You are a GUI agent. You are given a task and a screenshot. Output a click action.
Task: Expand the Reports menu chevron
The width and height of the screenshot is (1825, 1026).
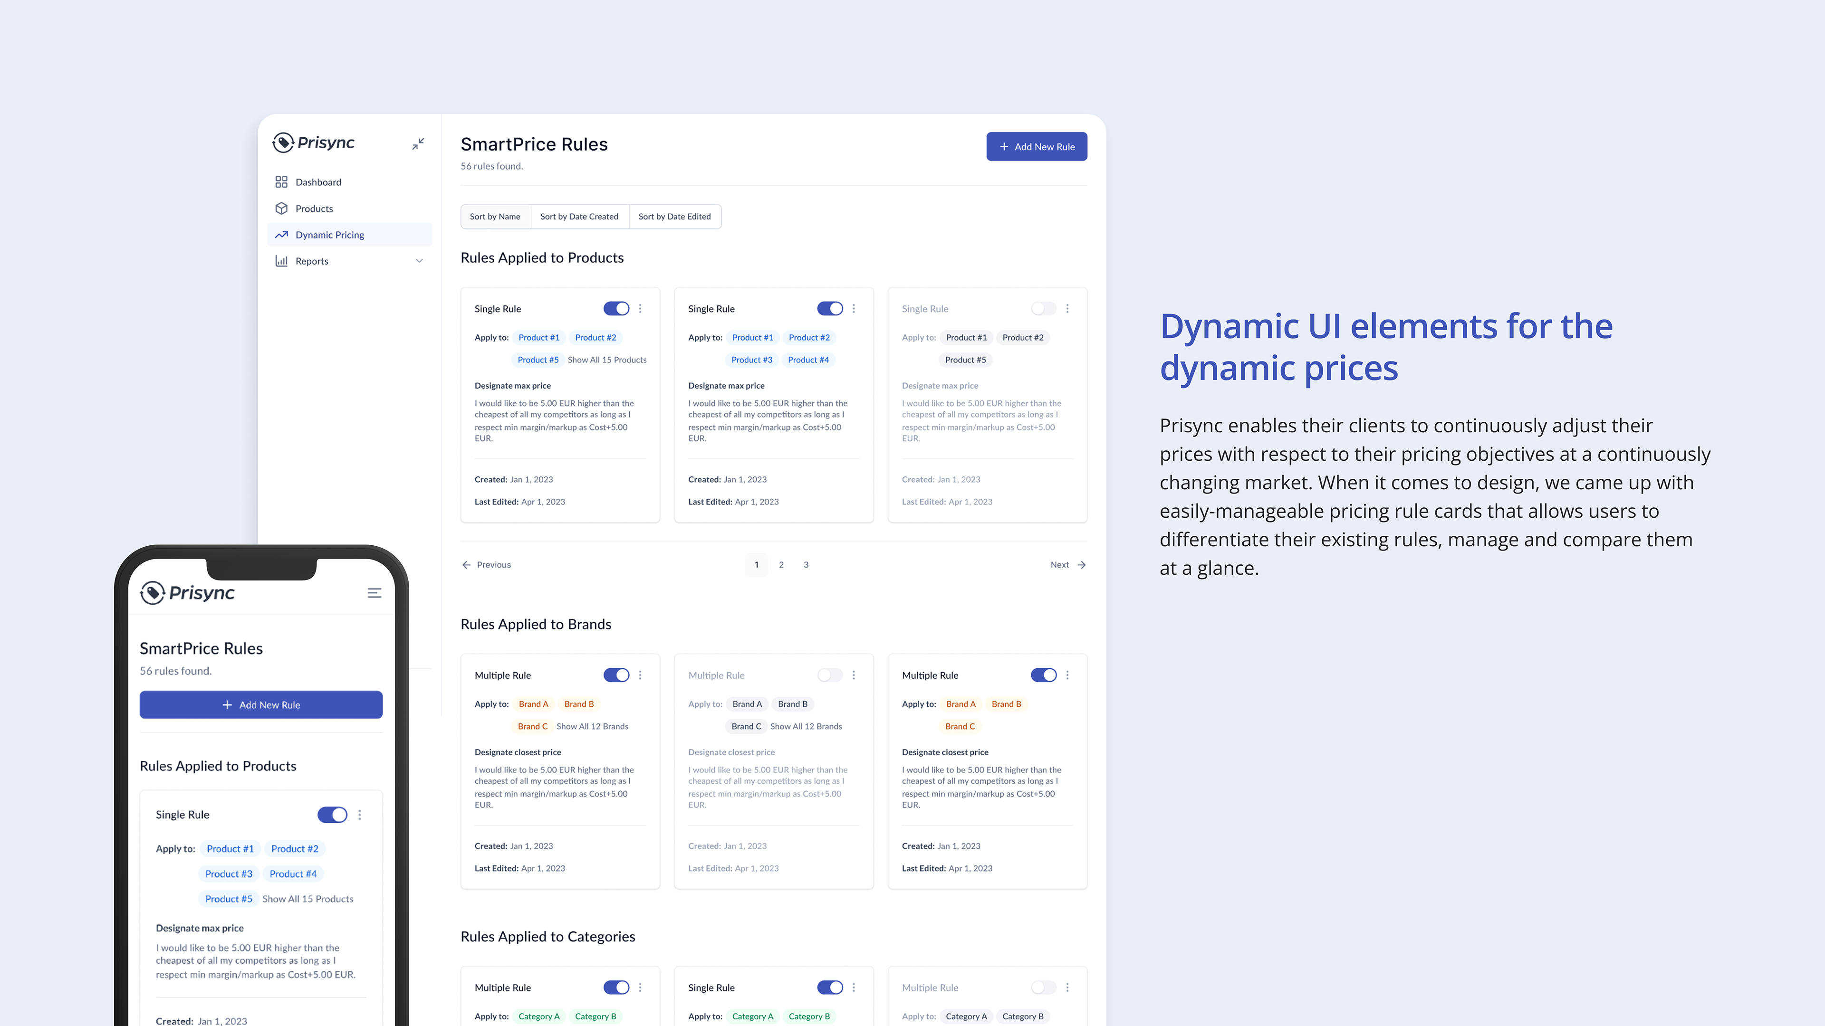419,261
